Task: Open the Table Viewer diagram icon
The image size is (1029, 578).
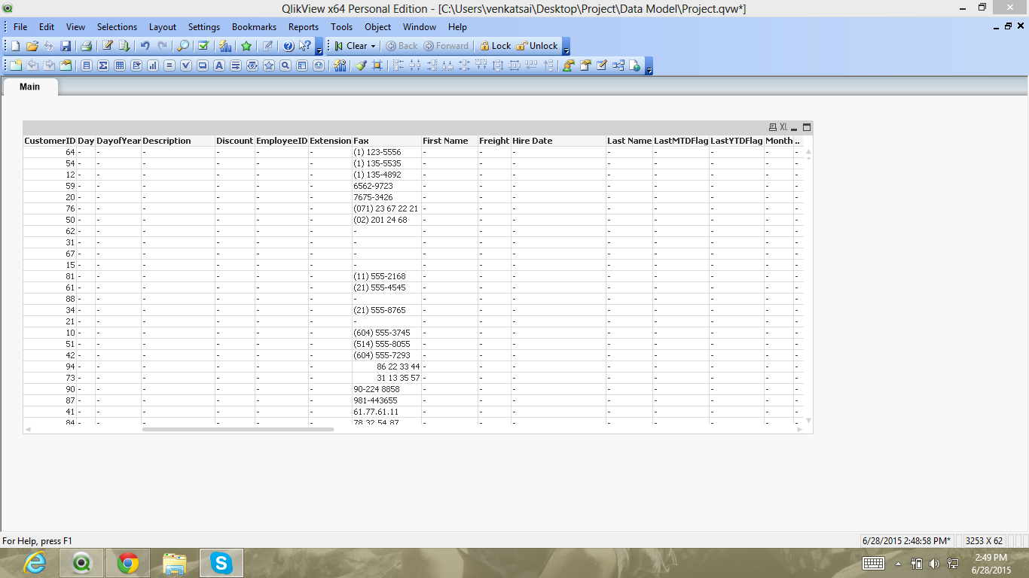Action: [x=618, y=65]
